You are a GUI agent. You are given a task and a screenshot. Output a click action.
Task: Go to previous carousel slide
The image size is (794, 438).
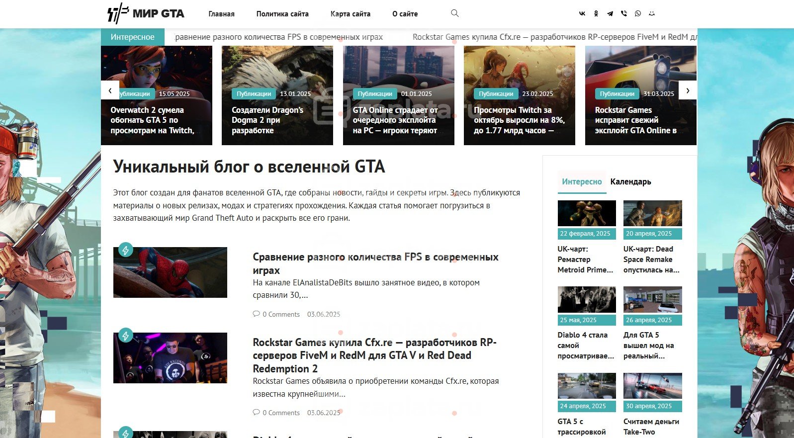(110, 90)
